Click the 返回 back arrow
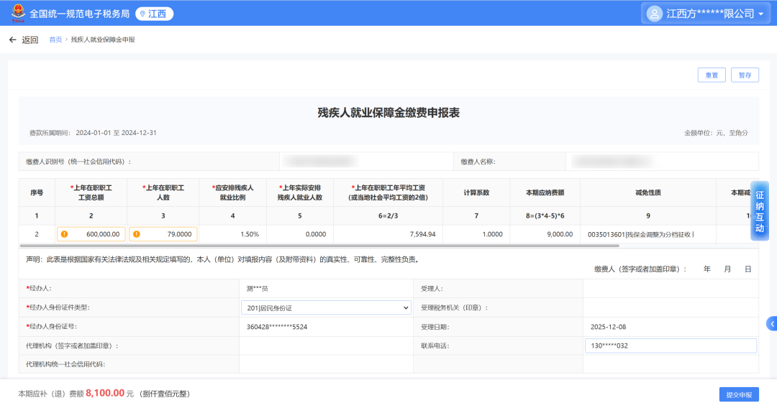 (x=13, y=40)
